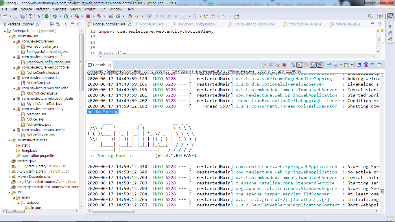This screenshot has height=222, width=395.
Task: Click the green Run toolbar icon
Action: pos(66,16)
